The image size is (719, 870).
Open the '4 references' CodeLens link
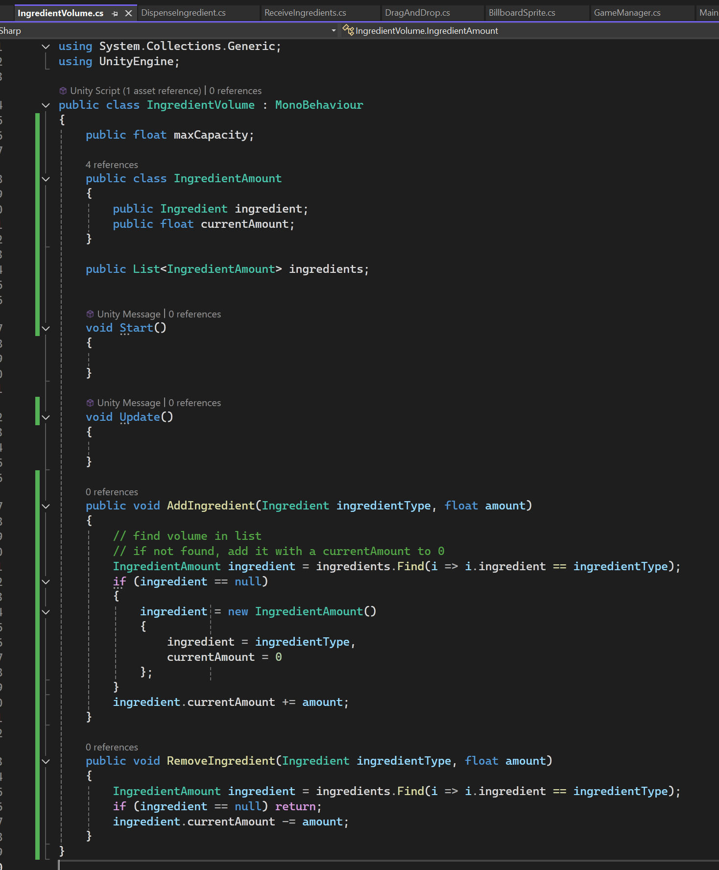tap(112, 165)
